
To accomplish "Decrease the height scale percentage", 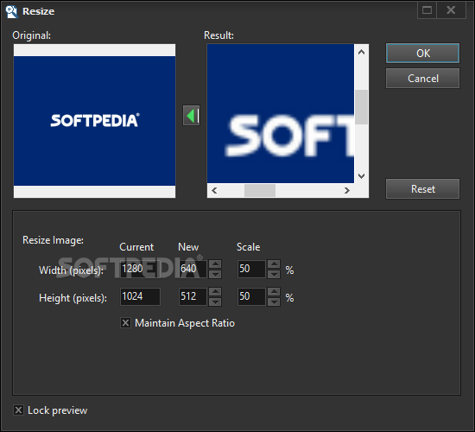I will (274, 302).
